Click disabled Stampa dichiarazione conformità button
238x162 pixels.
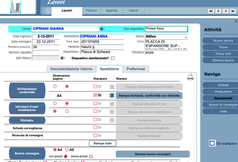(149, 87)
